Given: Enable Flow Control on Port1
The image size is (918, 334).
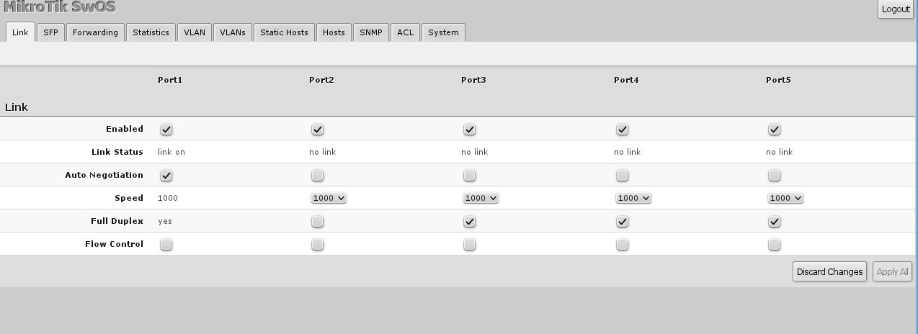Looking at the screenshot, I should tap(166, 245).
